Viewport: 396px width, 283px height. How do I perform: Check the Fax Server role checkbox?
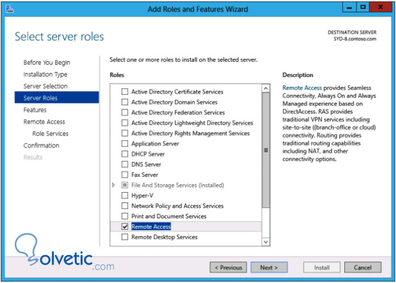125,175
